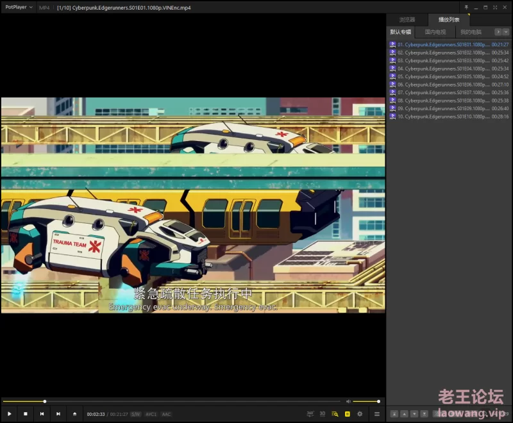Select playlist item 06 S01E06
Viewport: 513px width, 423px height.
[449, 85]
